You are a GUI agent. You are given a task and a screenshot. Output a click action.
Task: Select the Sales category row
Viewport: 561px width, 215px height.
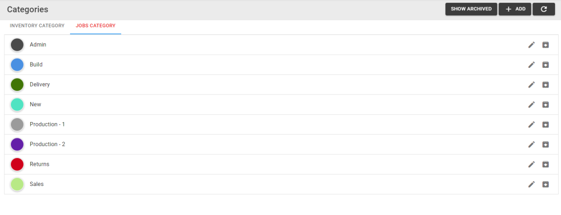click(x=281, y=184)
